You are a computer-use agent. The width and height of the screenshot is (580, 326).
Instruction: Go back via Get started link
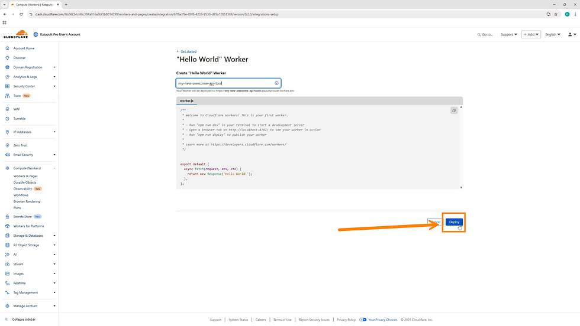pos(188,51)
